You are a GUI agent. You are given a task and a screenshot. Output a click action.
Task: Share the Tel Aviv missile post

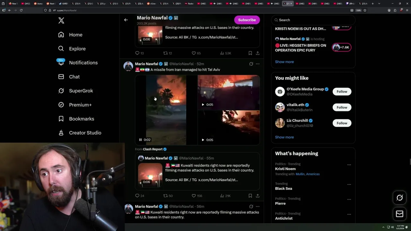258,196
